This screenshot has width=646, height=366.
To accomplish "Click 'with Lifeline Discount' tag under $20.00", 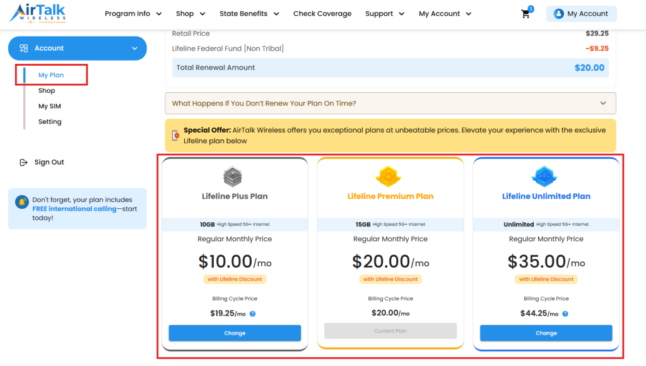I will click(x=390, y=279).
